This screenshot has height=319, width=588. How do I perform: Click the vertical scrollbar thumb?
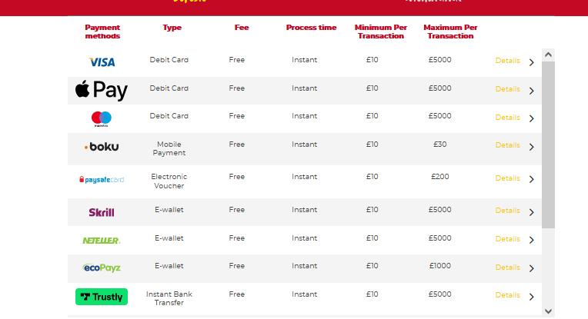548,145
